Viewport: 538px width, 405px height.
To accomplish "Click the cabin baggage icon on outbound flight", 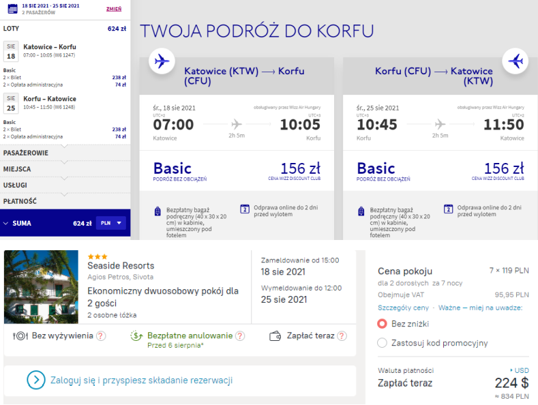I will point(158,210).
